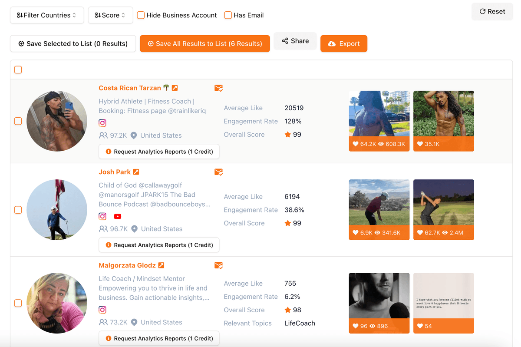
Task: Click Josh Park's YouTube channel icon
Action: point(117,216)
